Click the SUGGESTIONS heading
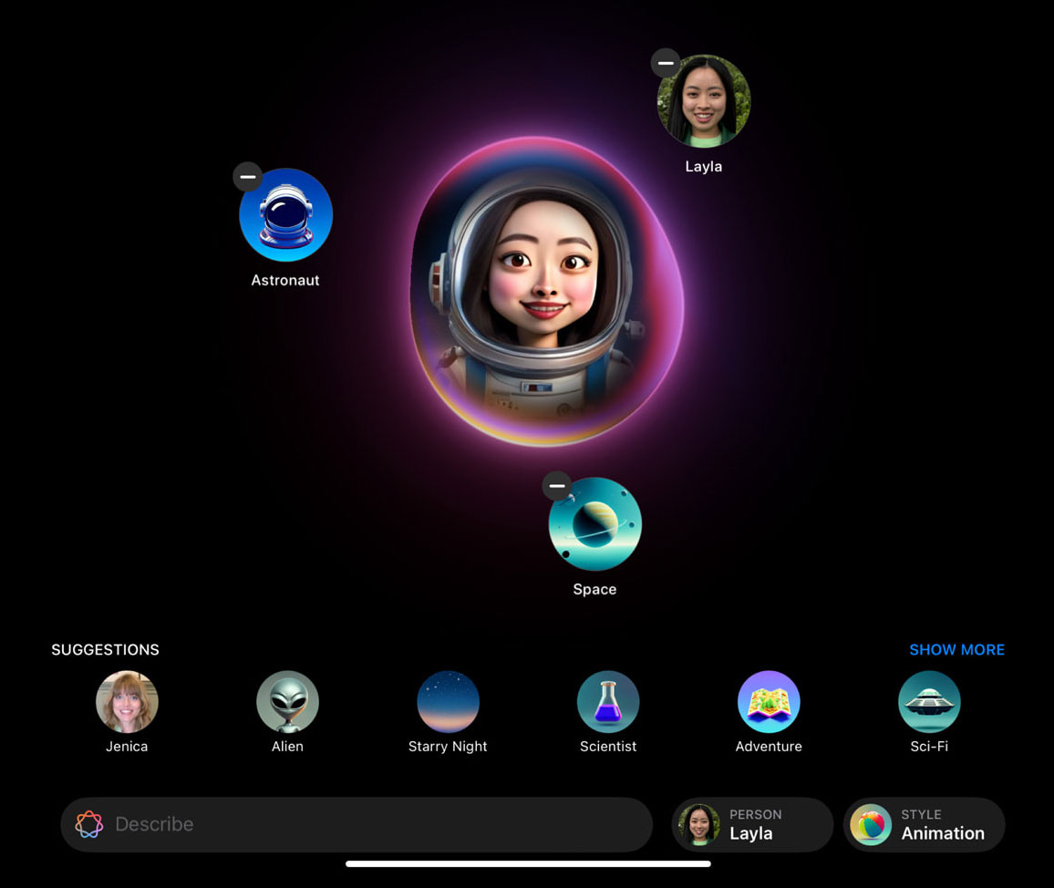The height and width of the screenshot is (888, 1054). click(x=106, y=650)
